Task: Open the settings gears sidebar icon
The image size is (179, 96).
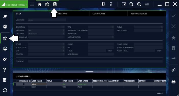Action: [x=5, y=59]
